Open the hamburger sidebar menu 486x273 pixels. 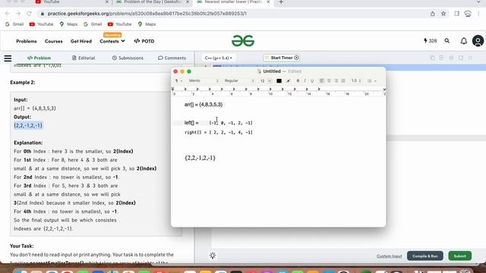click(x=8, y=58)
